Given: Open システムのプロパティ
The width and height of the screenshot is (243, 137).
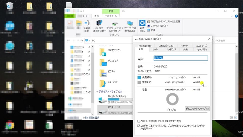Looking at the screenshot, I should pyautogui.click(x=157, y=26).
